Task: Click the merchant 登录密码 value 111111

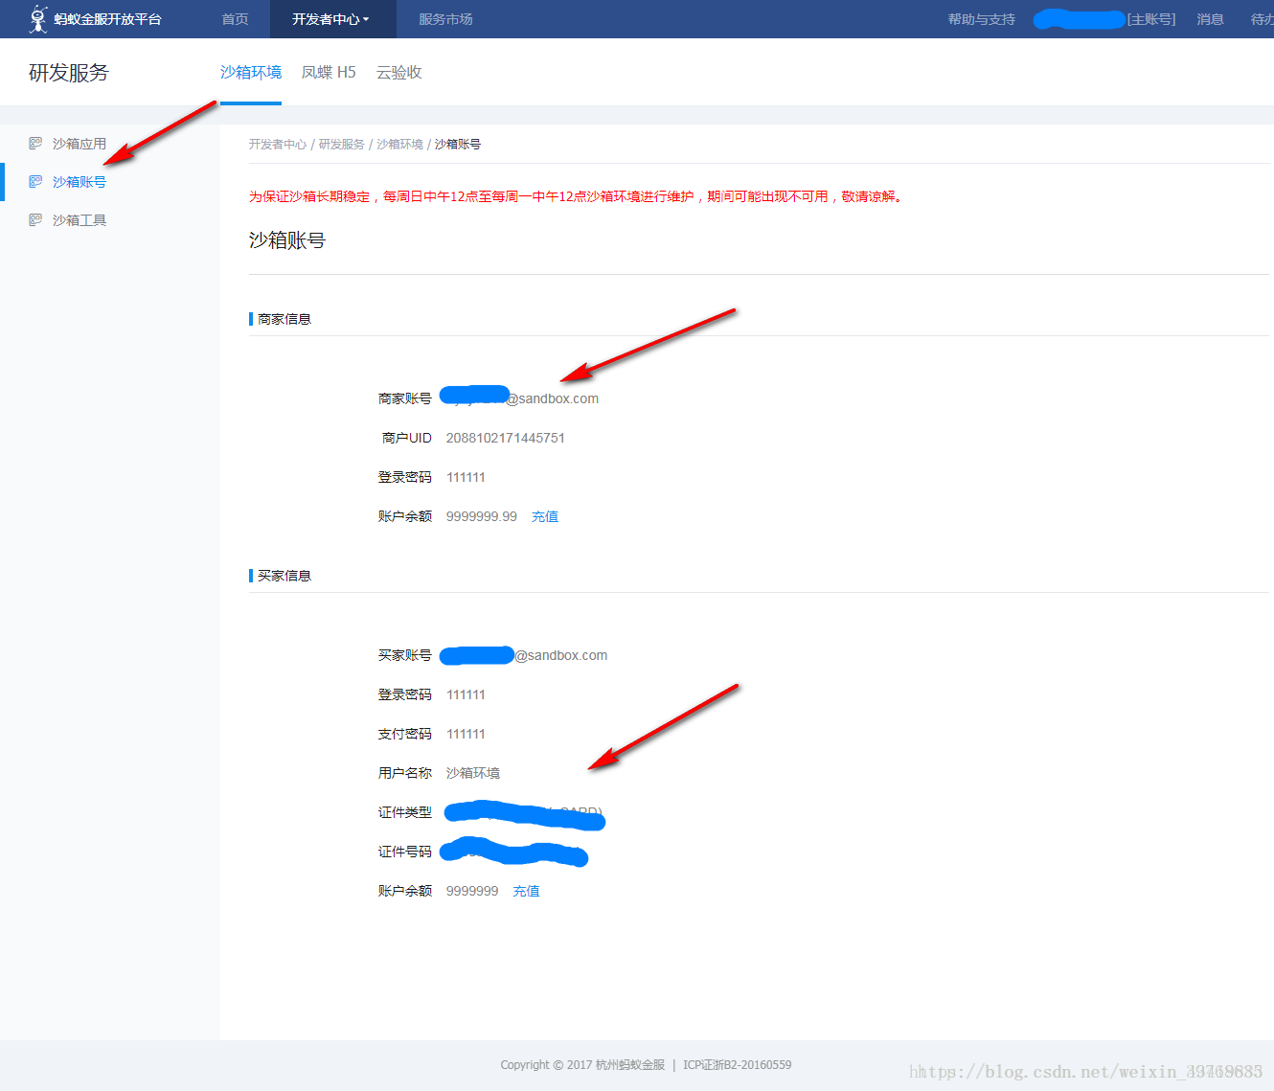Action: pos(466,477)
